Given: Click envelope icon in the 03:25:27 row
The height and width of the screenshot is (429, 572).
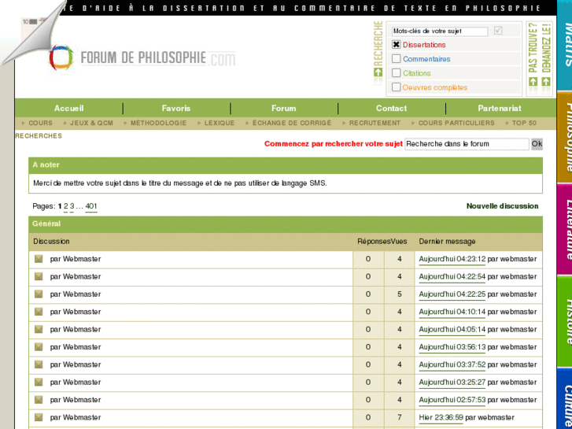Looking at the screenshot, I should (39, 382).
